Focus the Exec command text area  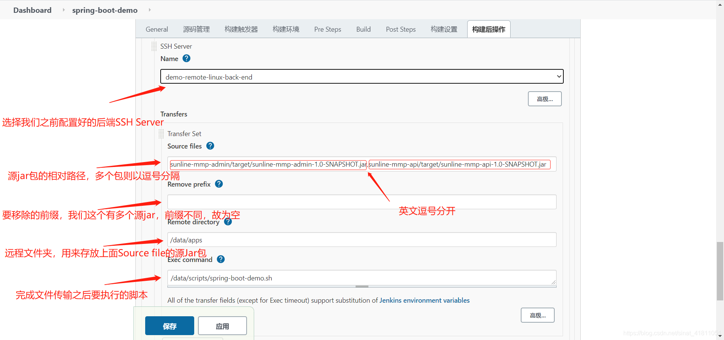pos(362,278)
